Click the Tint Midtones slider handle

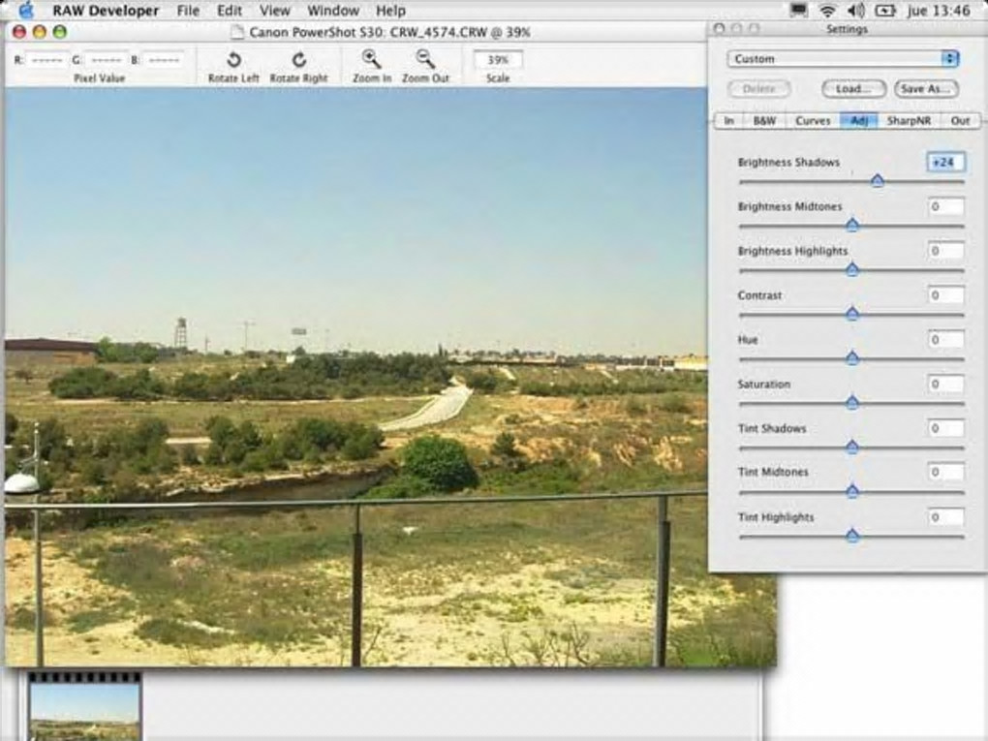click(x=851, y=491)
